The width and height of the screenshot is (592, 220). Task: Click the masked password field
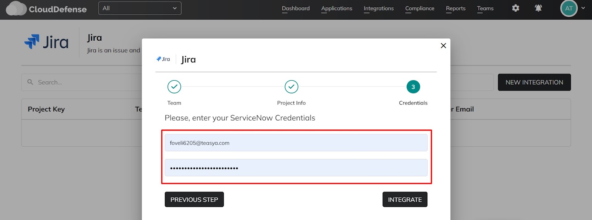[296, 168]
